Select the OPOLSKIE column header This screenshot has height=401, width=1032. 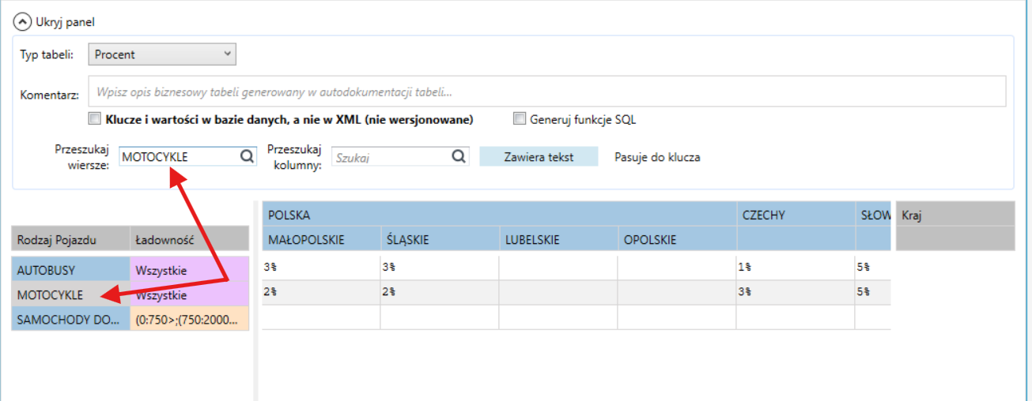click(x=677, y=239)
